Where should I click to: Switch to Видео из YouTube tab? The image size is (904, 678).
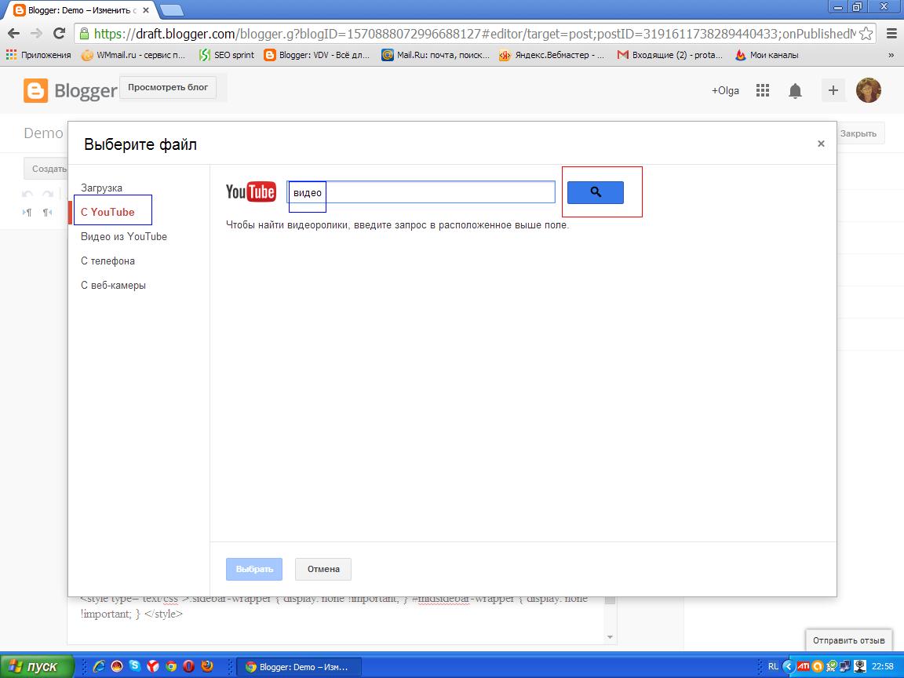pyautogui.click(x=124, y=236)
